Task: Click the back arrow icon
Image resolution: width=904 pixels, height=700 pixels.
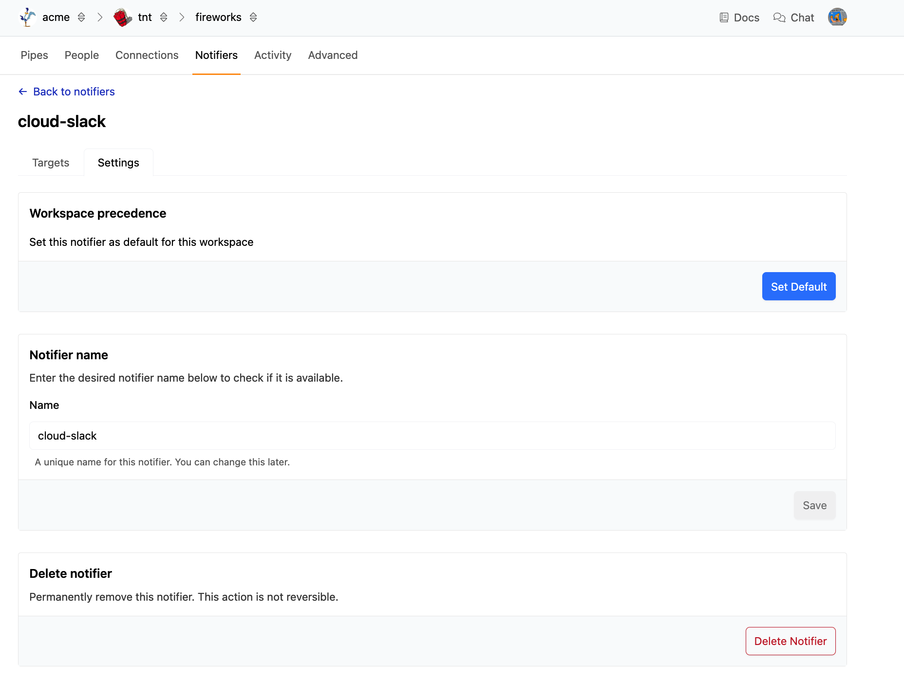Action: pos(22,92)
